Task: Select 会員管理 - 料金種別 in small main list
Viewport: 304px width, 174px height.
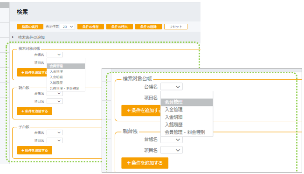Action: click(66, 88)
